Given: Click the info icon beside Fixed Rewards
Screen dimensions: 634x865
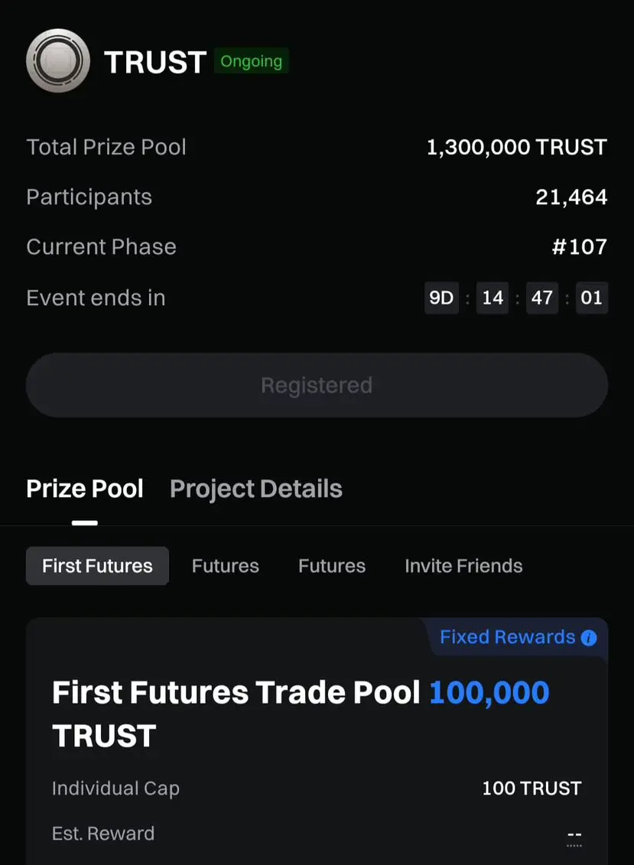Looking at the screenshot, I should pyautogui.click(x=589, y=638).
